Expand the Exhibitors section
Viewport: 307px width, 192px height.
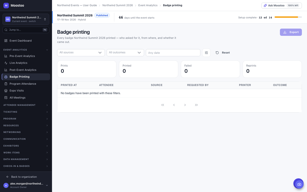click(47, 146)
